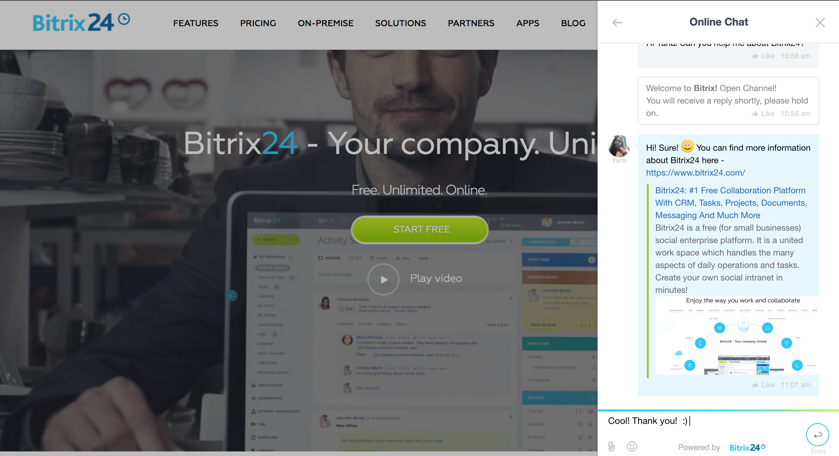Screen dimensions: 839x456
Task: Like the 11:01 am message from Yana
Action: [763, 385]
